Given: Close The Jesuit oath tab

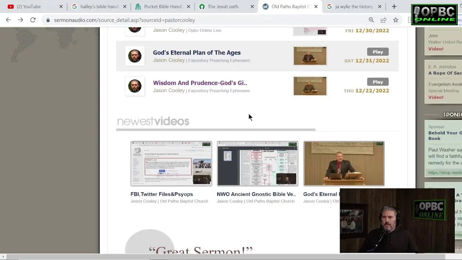Looking at the screenshot, I should click(252, 6).
